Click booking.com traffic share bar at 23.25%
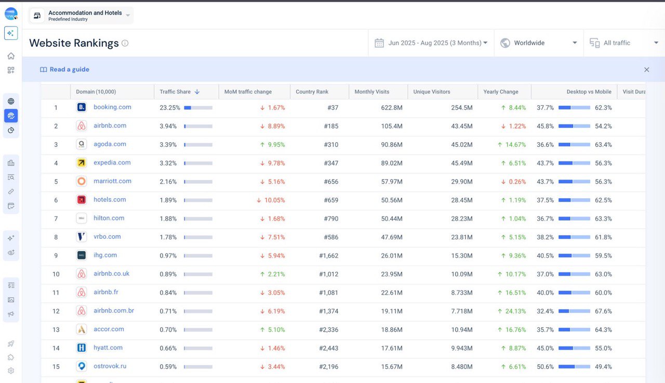 tap(198, 108)
